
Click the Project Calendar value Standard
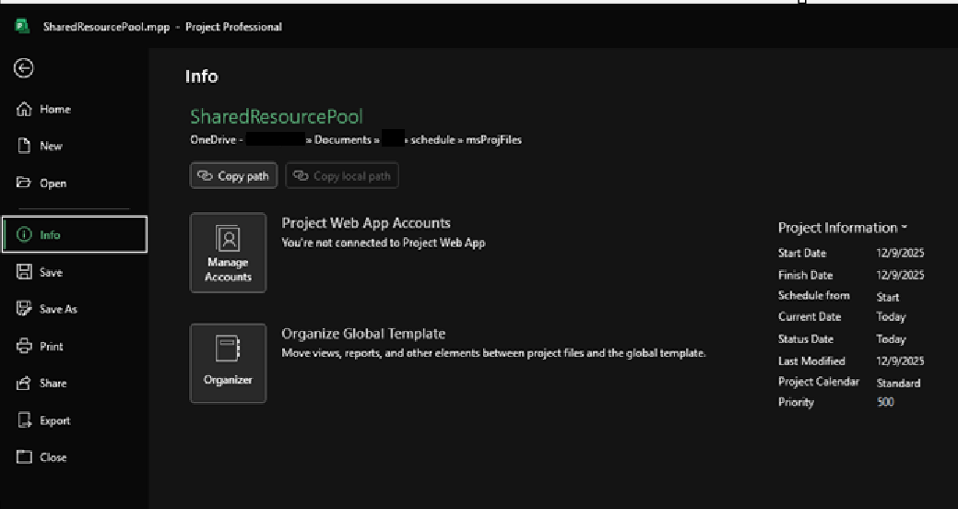[x=898, y=383]
